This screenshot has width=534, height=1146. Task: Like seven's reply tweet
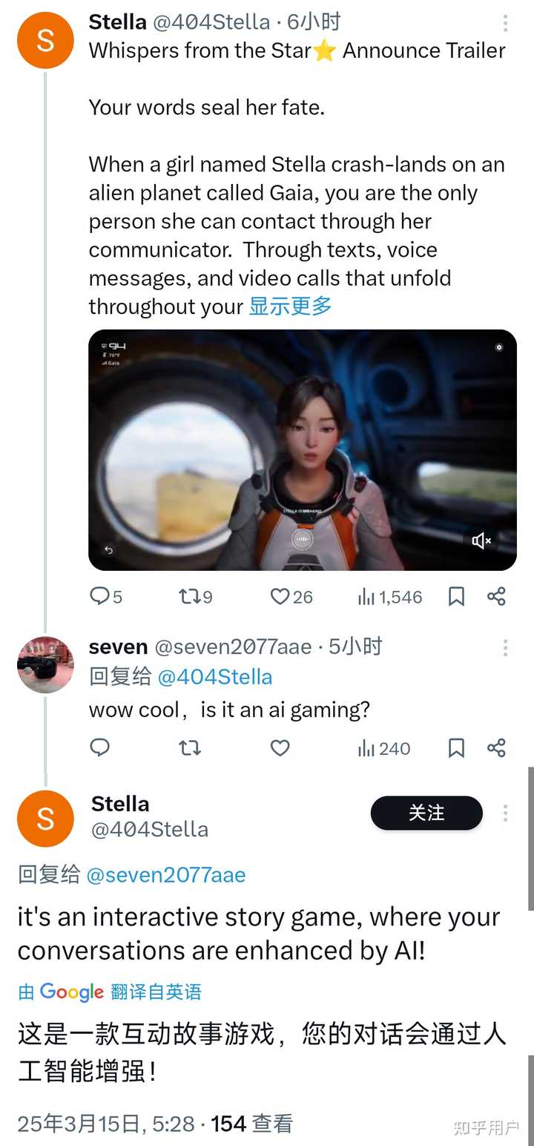[x=280, y=748]
